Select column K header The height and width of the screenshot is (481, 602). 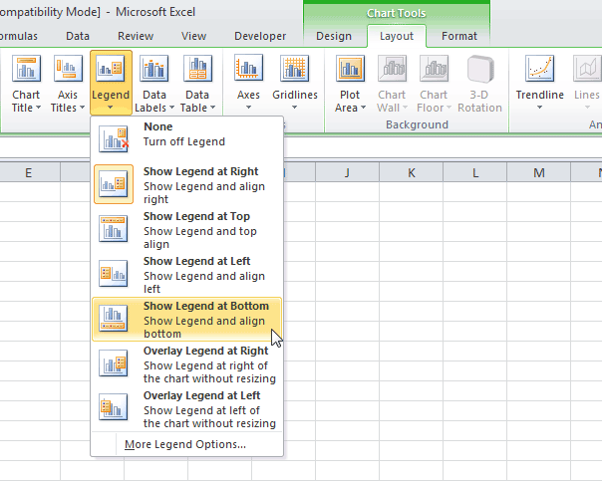[412, 173]
